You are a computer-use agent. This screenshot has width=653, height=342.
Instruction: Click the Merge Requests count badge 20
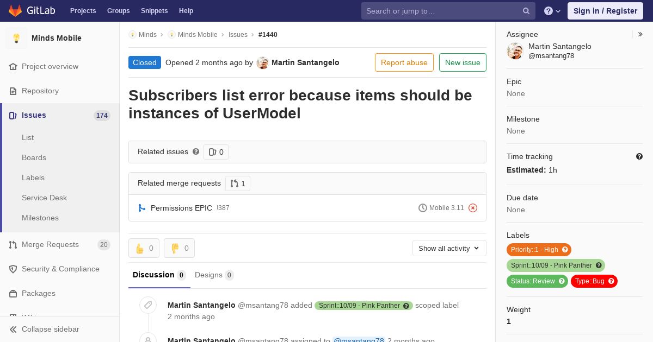[x=103, y=245]
